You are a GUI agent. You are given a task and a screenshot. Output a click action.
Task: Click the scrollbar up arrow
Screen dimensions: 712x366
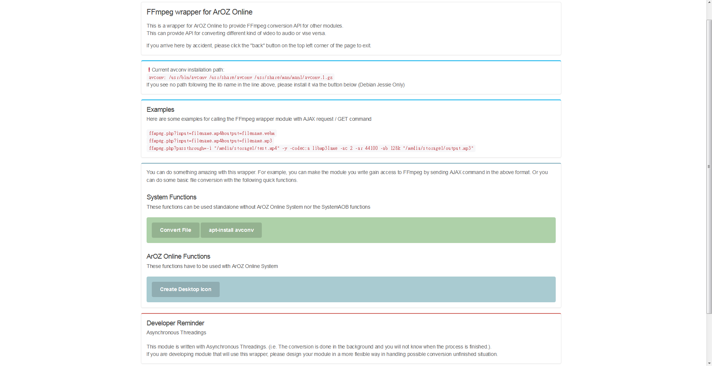coord(709,3)
